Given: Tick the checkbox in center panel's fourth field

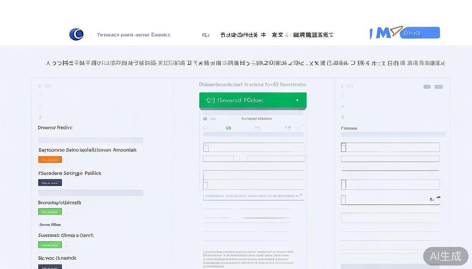Looking at the screenshot, I should coord(205,185).
